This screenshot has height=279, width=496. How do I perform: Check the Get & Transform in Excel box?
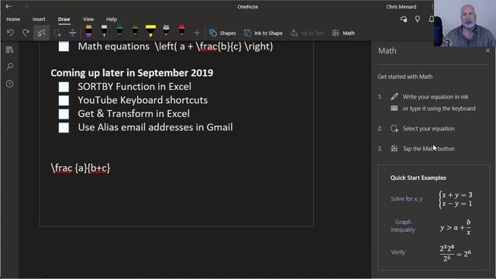(x=64, y=114)
